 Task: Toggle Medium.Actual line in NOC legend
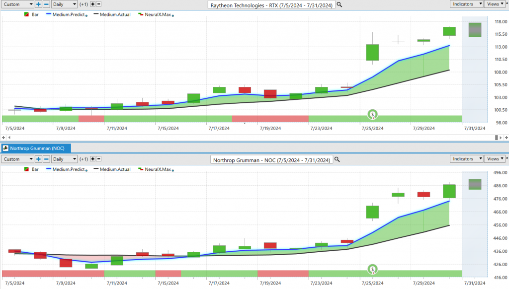115,169
